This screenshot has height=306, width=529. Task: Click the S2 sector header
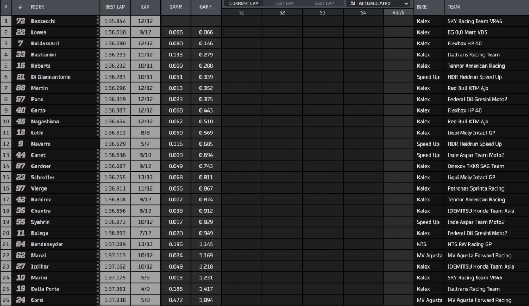pos(282,12)
